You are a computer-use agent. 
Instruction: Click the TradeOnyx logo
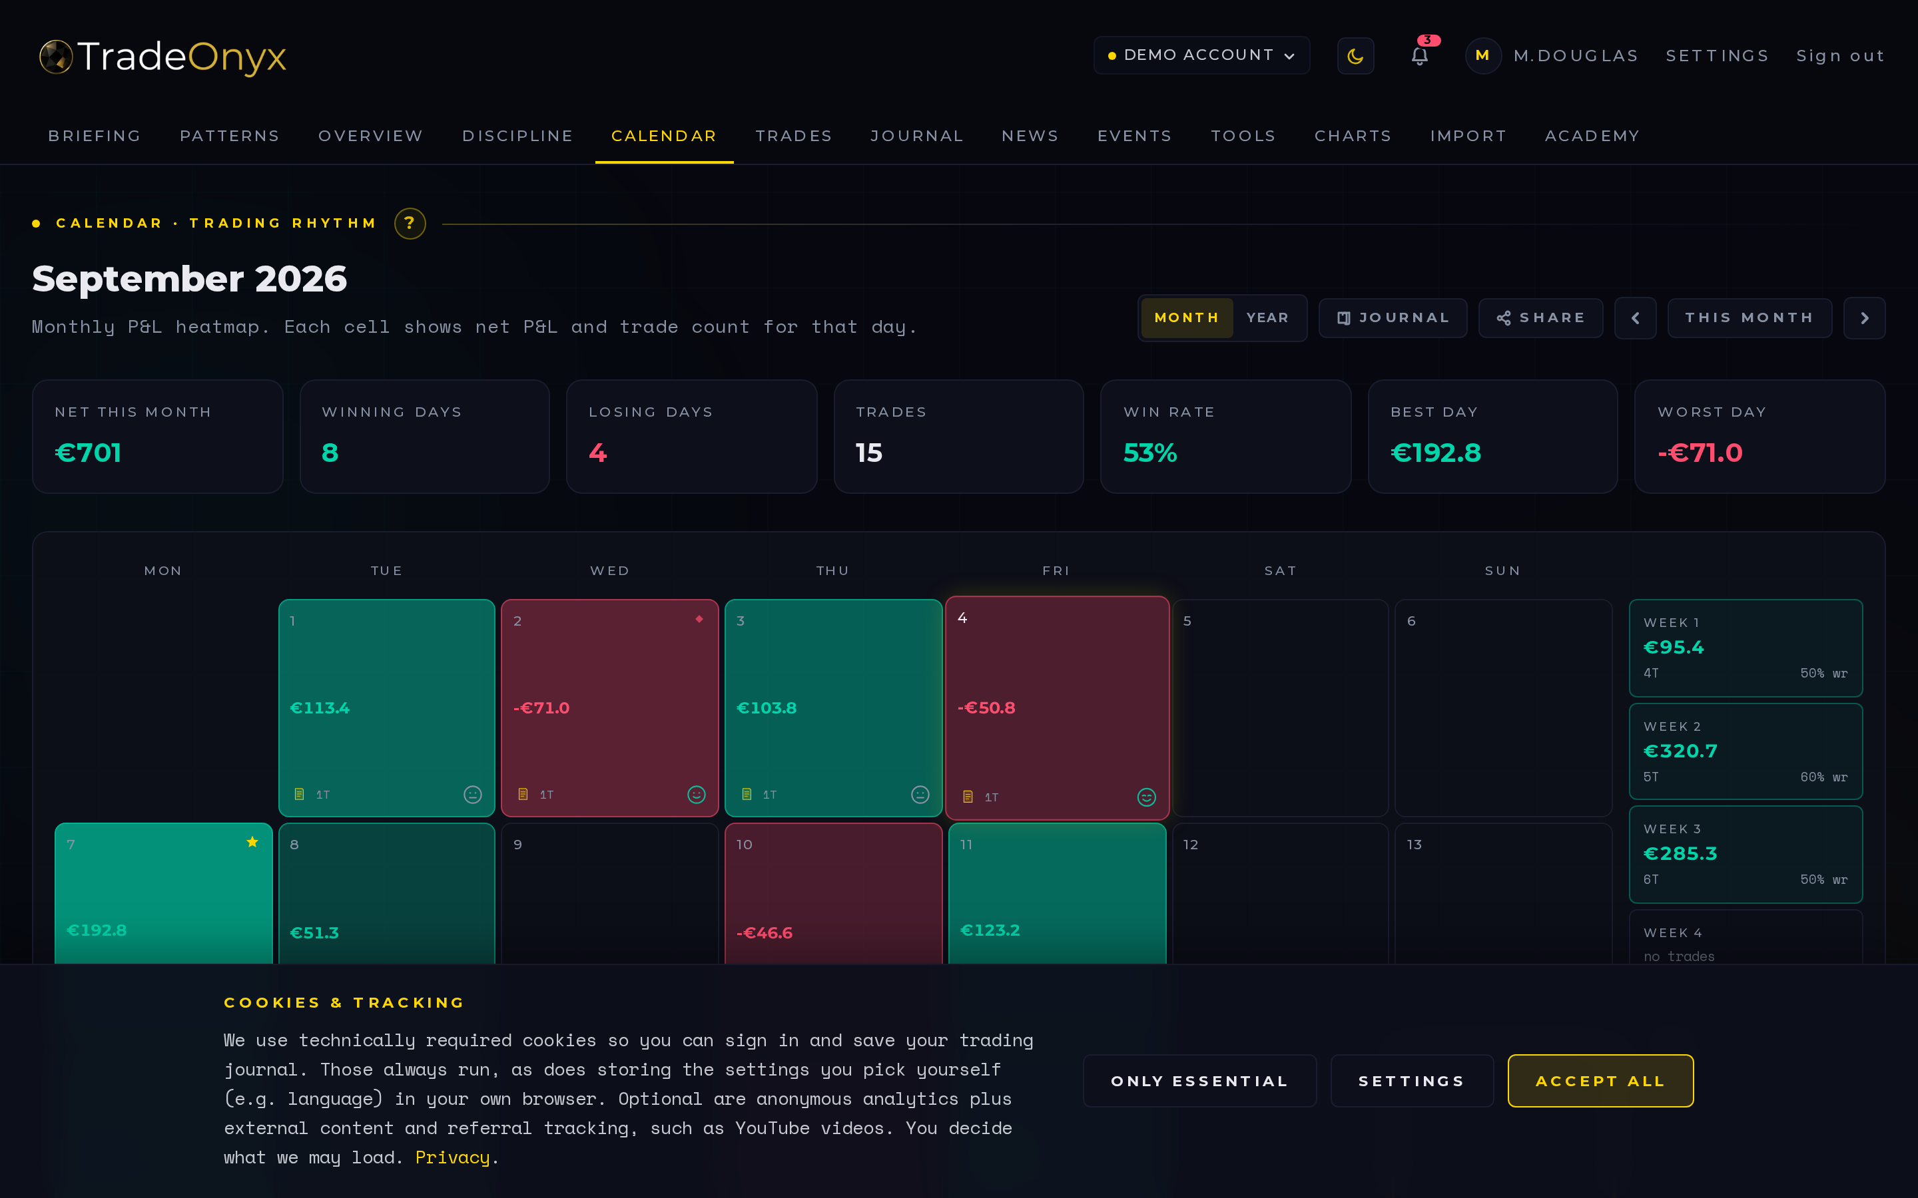click(x=162, y=57)
